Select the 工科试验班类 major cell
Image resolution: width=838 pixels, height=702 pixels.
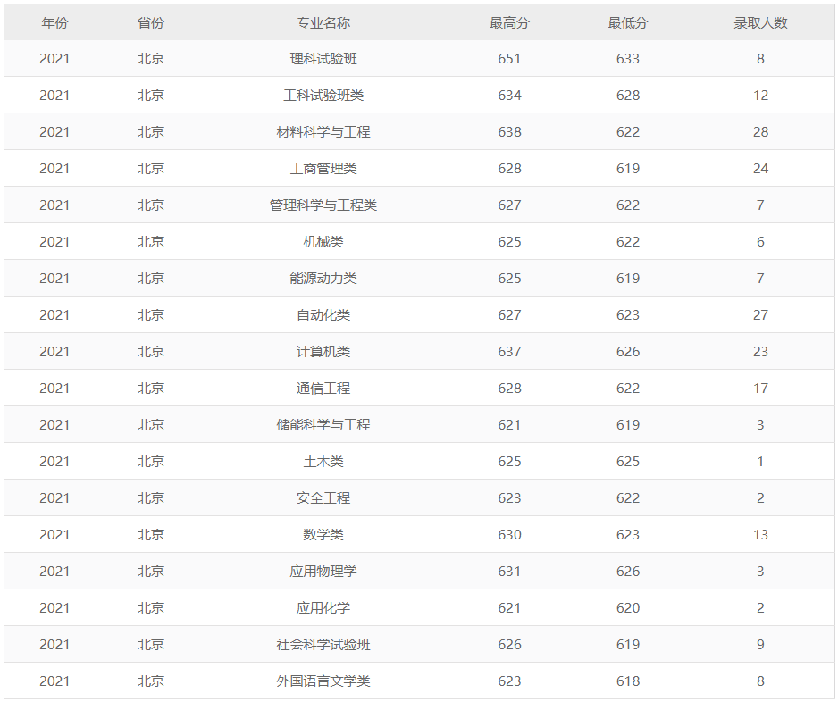point(323,96)
